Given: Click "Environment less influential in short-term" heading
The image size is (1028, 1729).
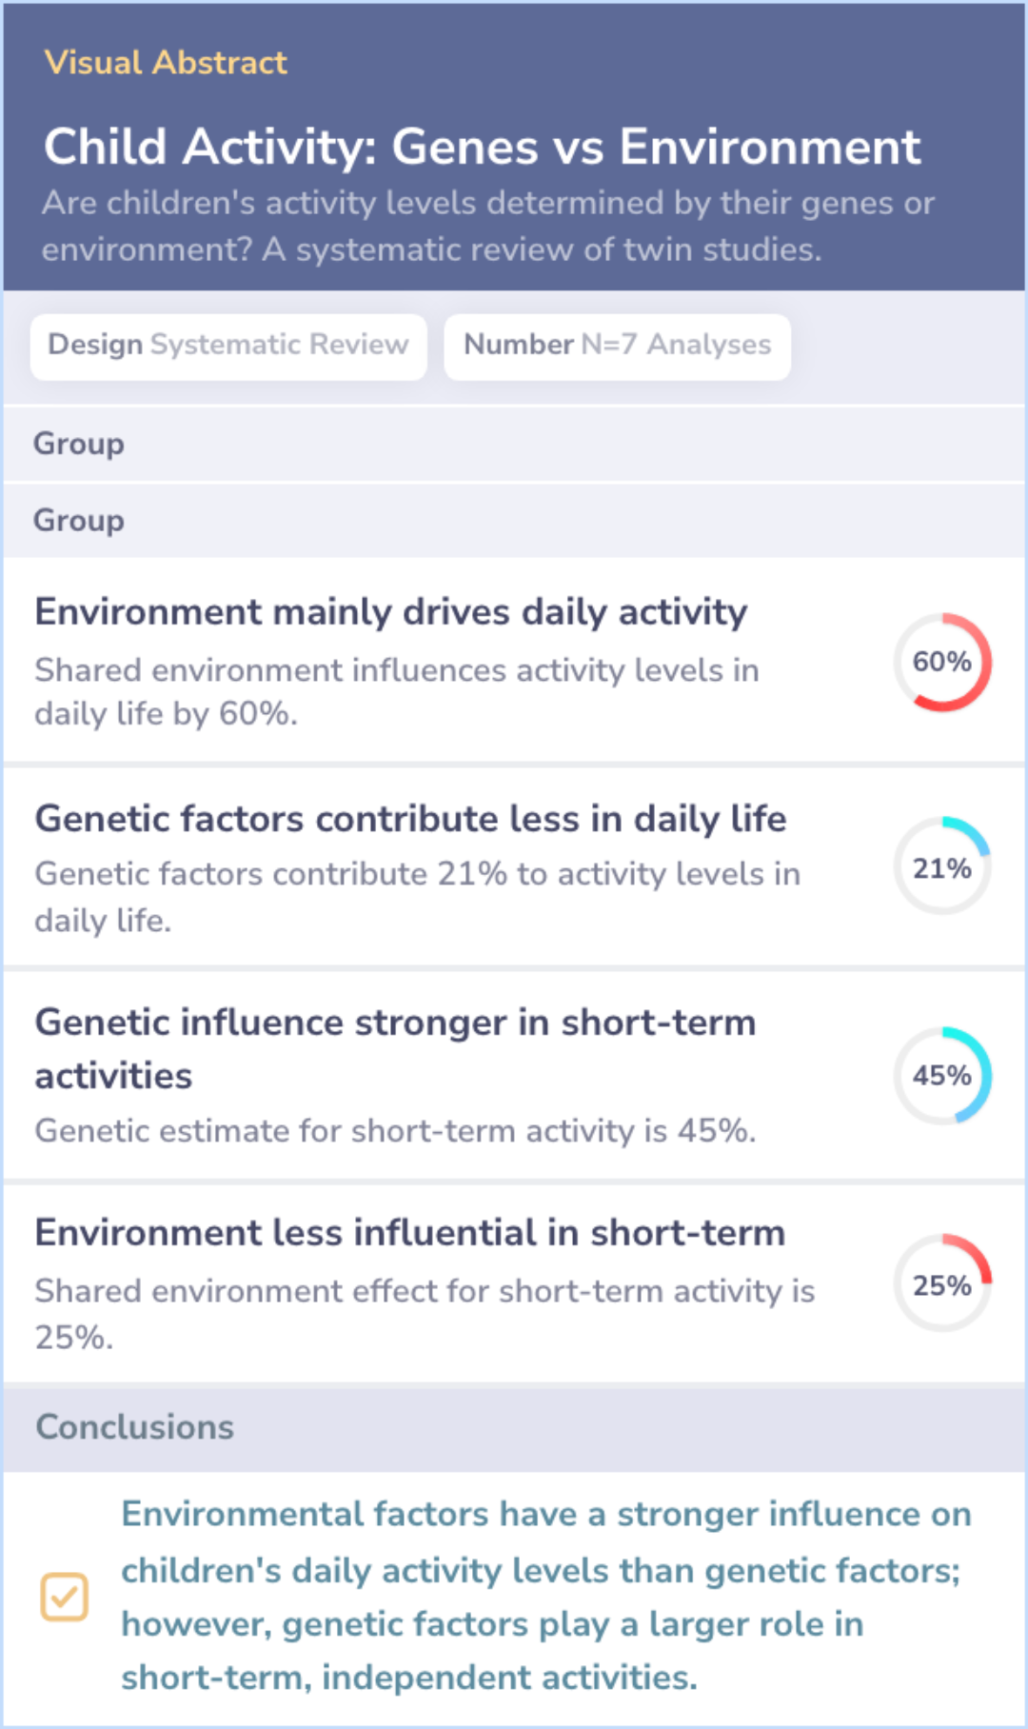Looking at the screenshot, I should [x=410, y=1233].
